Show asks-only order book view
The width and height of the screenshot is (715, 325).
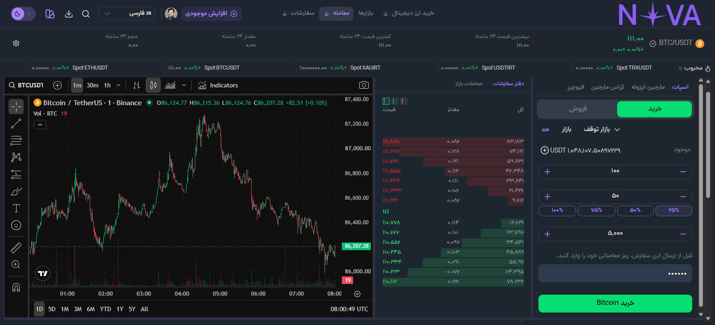coord(404,101)
